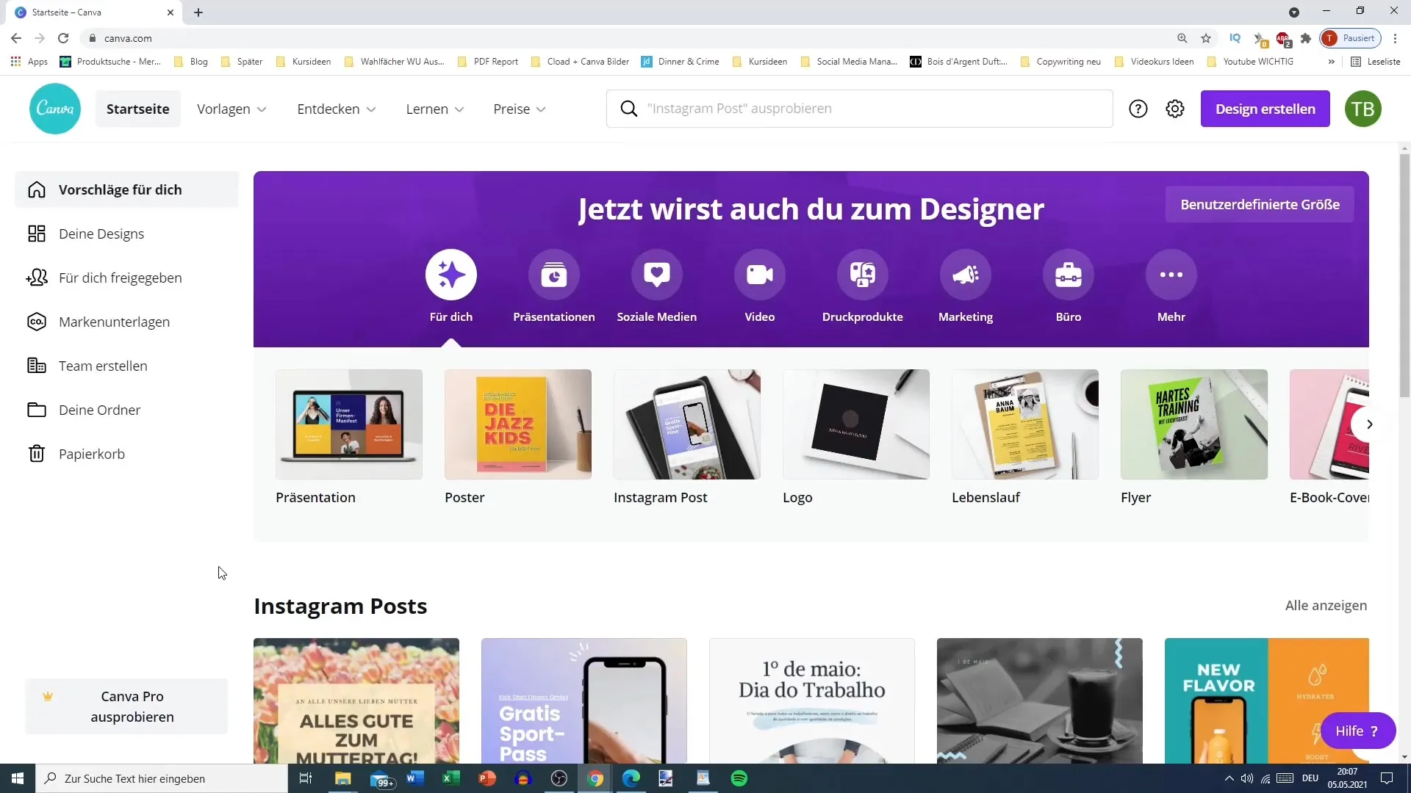Open the help question mark icon
This screenshot has width=1411, height=793.
tap(1138, 109)
